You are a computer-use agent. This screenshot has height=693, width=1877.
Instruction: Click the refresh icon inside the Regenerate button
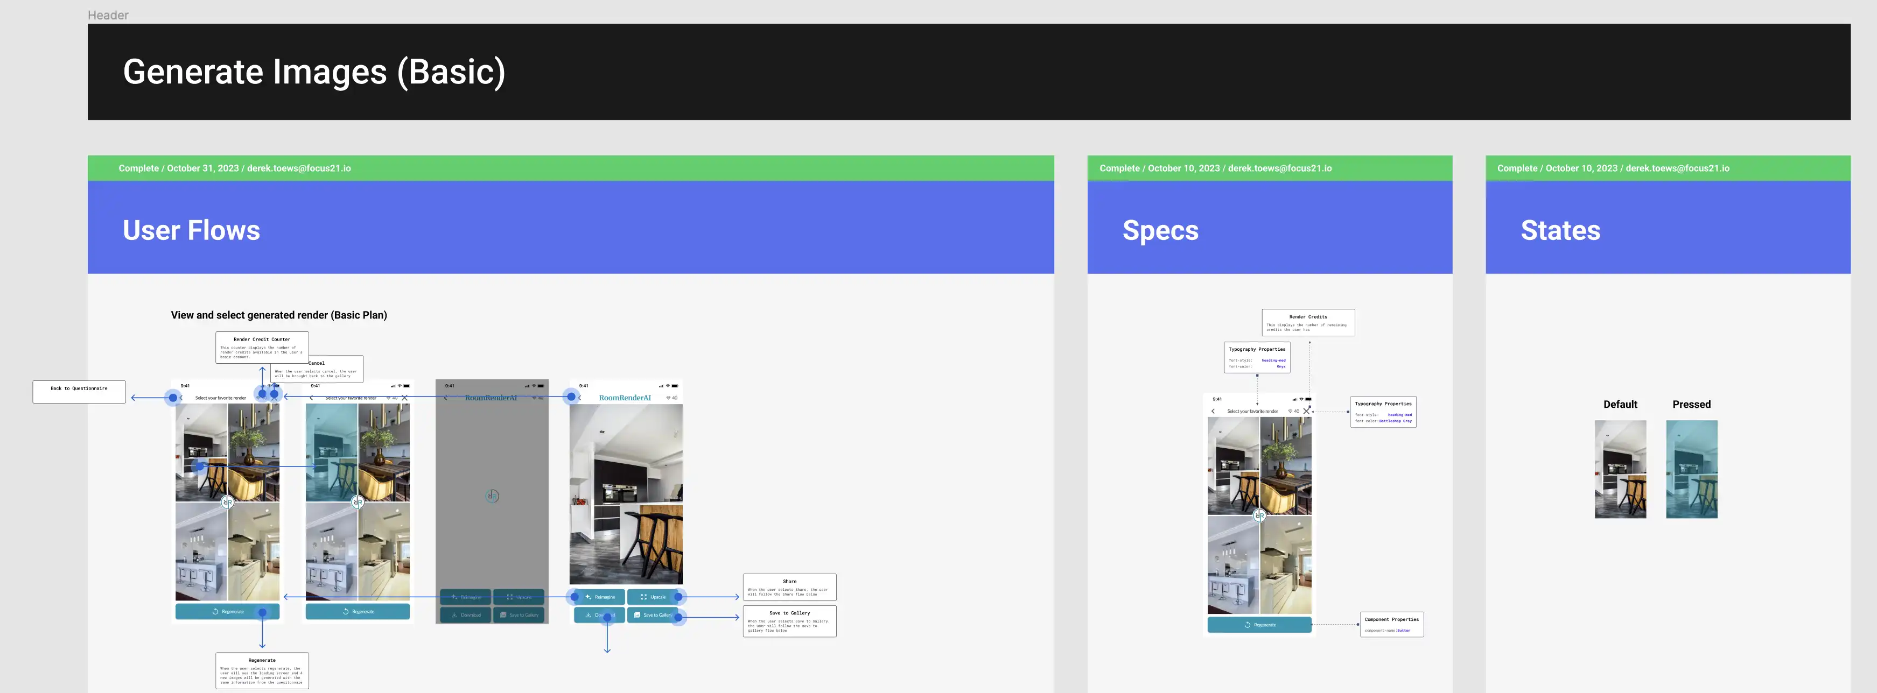[x=216, y=611]
